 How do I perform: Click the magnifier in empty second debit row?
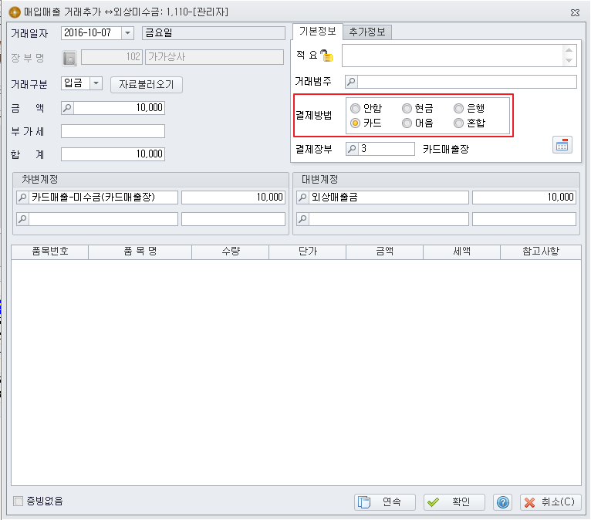pyautogui.click(x=22, y=219)
